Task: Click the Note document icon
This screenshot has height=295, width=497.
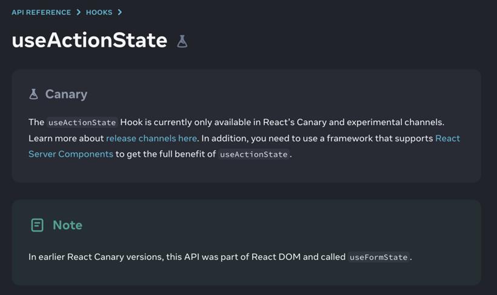Action: (x=37, y=225)
